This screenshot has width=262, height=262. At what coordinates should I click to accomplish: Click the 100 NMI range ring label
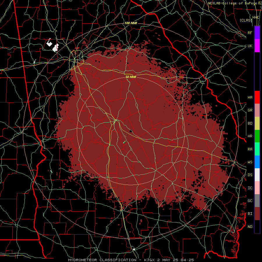131,23
